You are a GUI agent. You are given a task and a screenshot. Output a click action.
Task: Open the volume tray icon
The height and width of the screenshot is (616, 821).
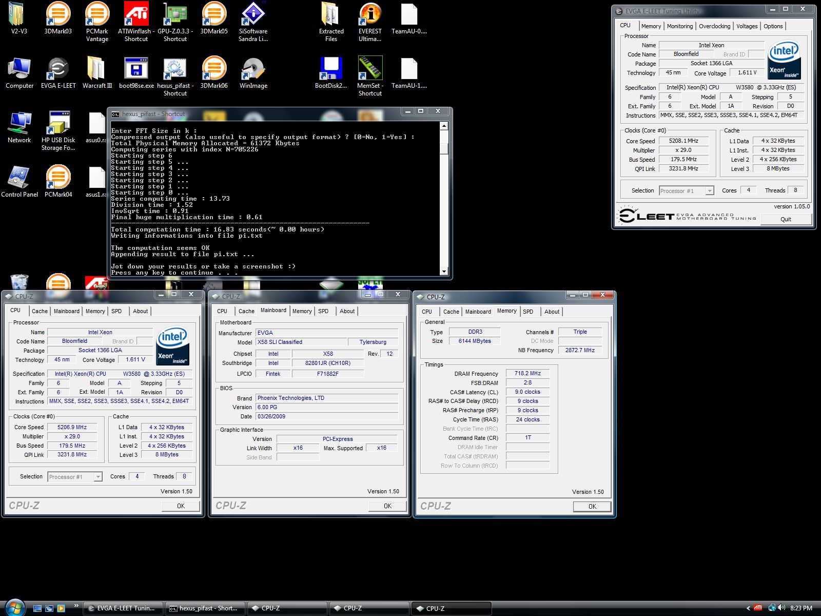pyautogui.click(x=781, y=608)
